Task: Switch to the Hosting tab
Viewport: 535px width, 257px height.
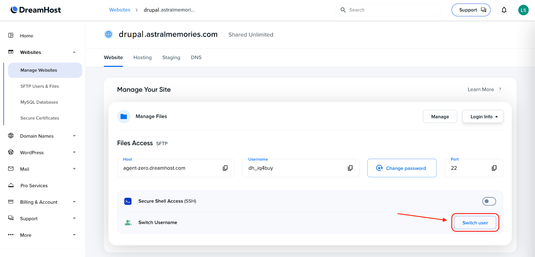Action: point(142,57)
